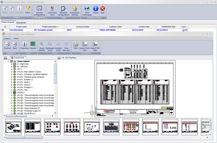Sort by Modification date column header
217x143 pixels.
168,27
